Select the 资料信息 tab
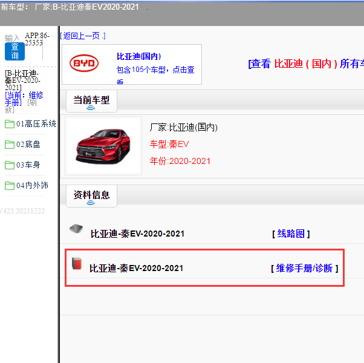Screen dimensions: 364x363 [x=91, y=196]
